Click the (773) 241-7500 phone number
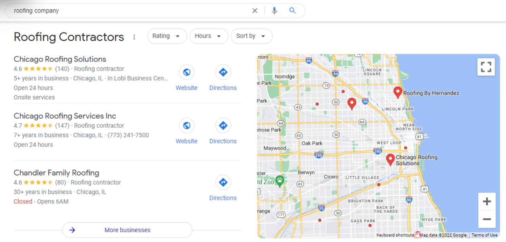 tap(128, 135)
